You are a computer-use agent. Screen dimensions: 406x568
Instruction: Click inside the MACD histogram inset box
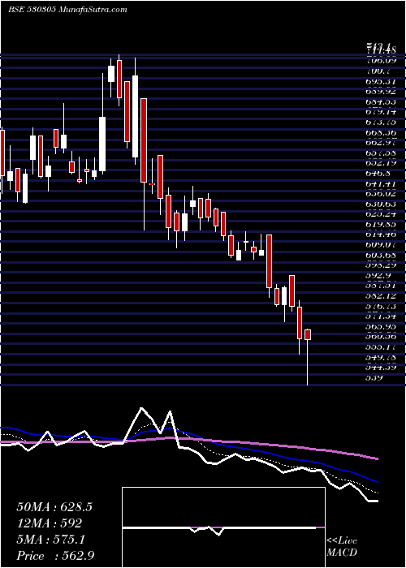coord(223,527)
